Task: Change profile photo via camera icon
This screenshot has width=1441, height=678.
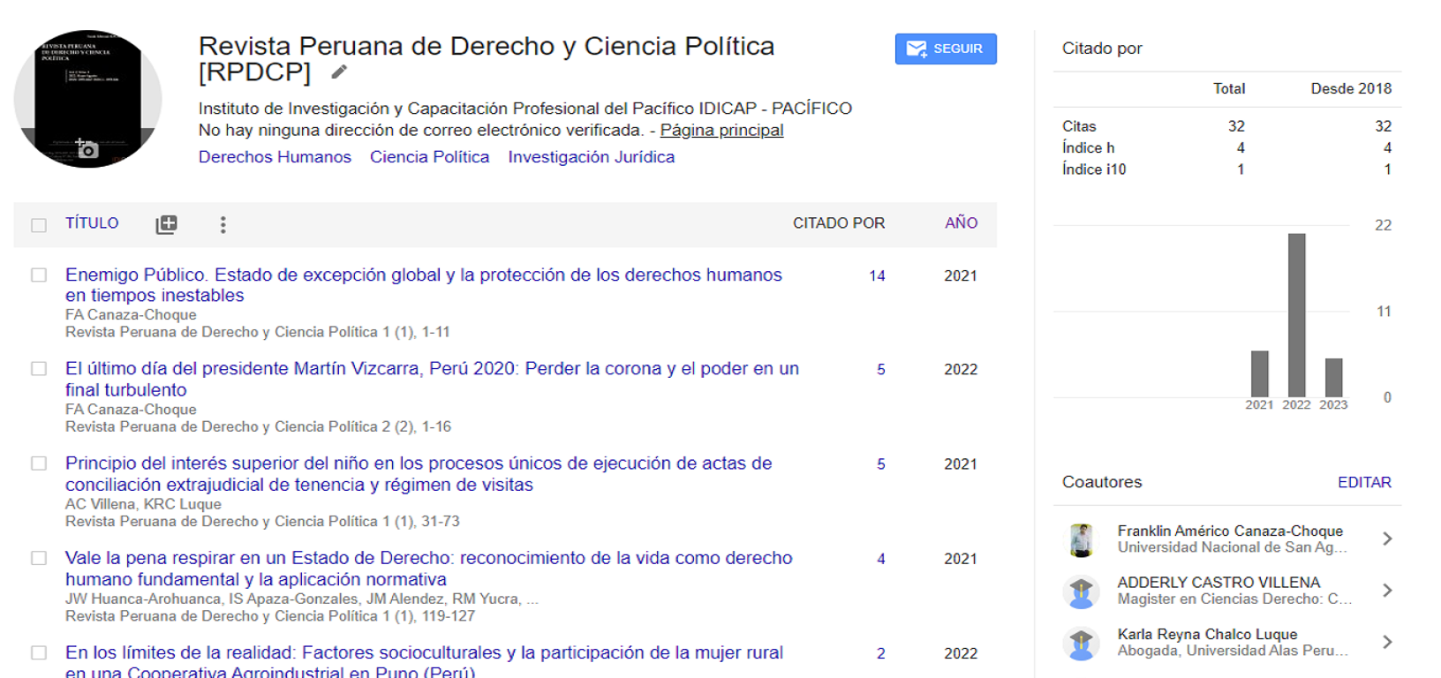Action: click(87, 148)
